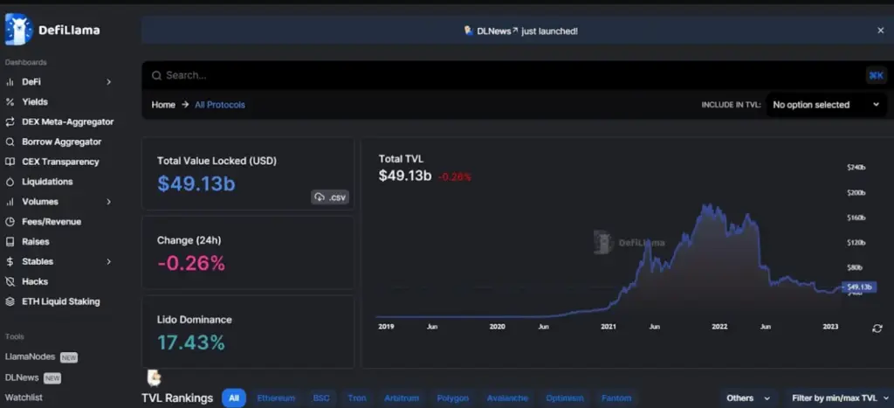Image resolution: width=894 pixels, height=408 pixels.
Task: Click the Yields percent icon
Action: point(10,102)
